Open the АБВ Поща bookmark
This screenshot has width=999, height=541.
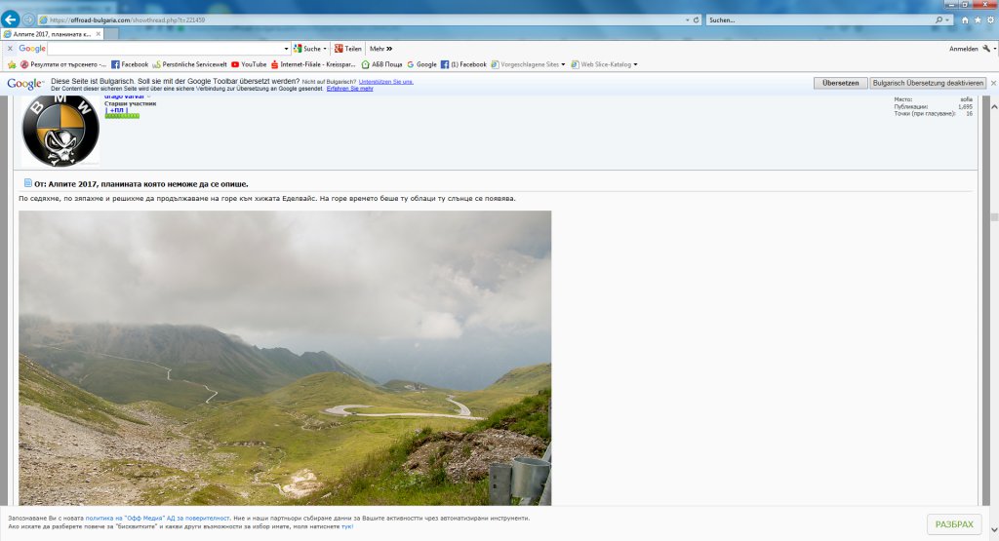click(381, 65)
